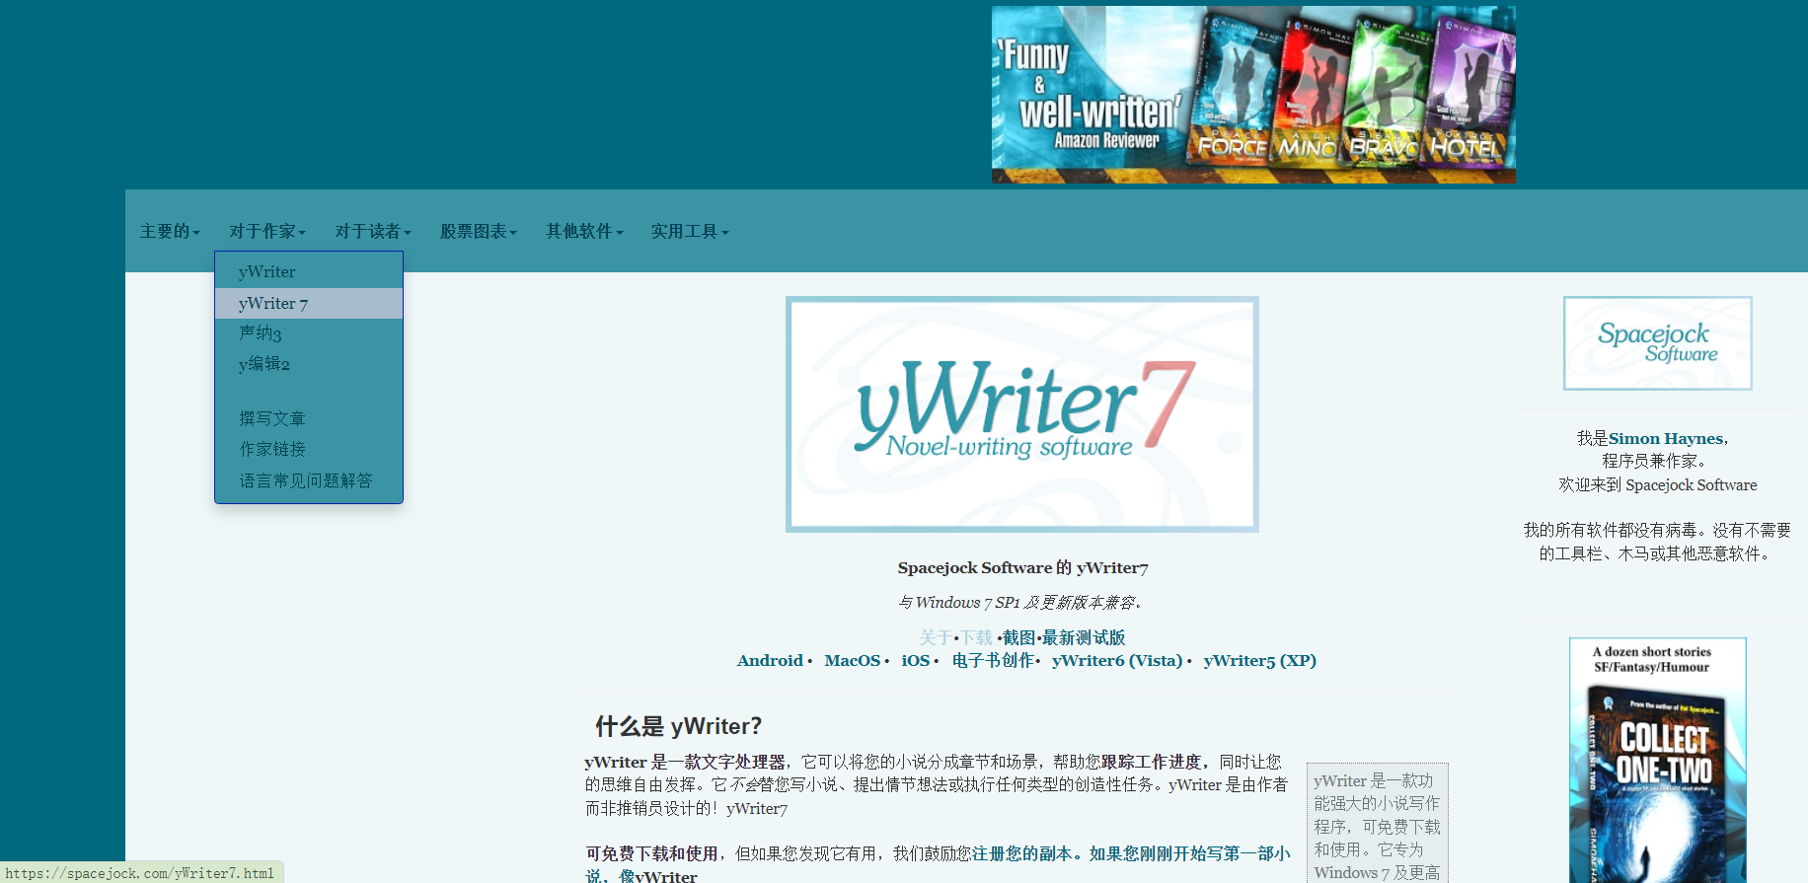Open the 实用工具 dropdown menu
This screenshot has width=1808, height=883.
pyautogui.click(x=690, y=232)
